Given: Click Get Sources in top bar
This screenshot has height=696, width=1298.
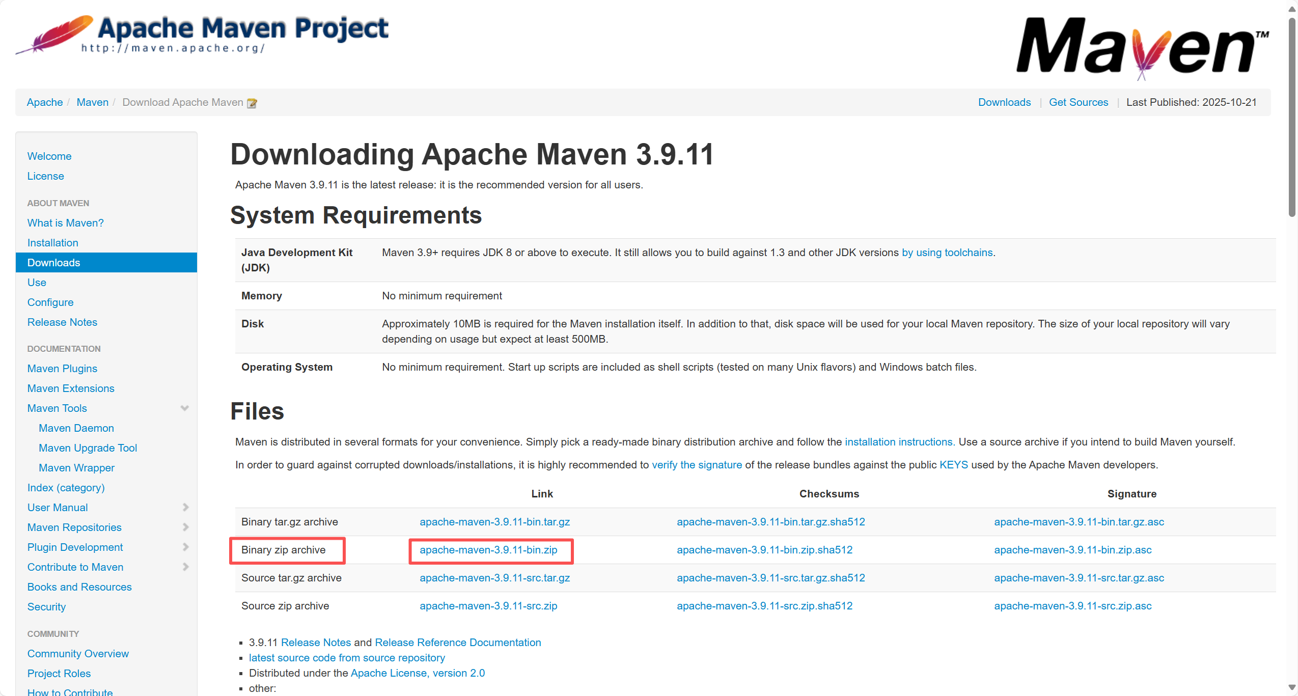Looking at the screenshot, I should (x=1078, y=102).
